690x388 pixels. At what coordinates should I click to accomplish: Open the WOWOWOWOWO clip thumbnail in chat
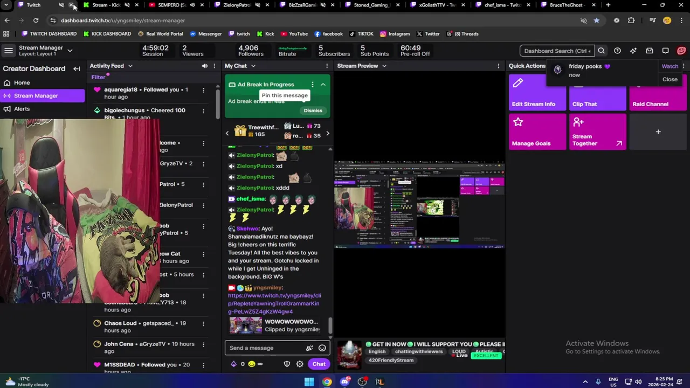pyautogui.click(x=245, y=325)
